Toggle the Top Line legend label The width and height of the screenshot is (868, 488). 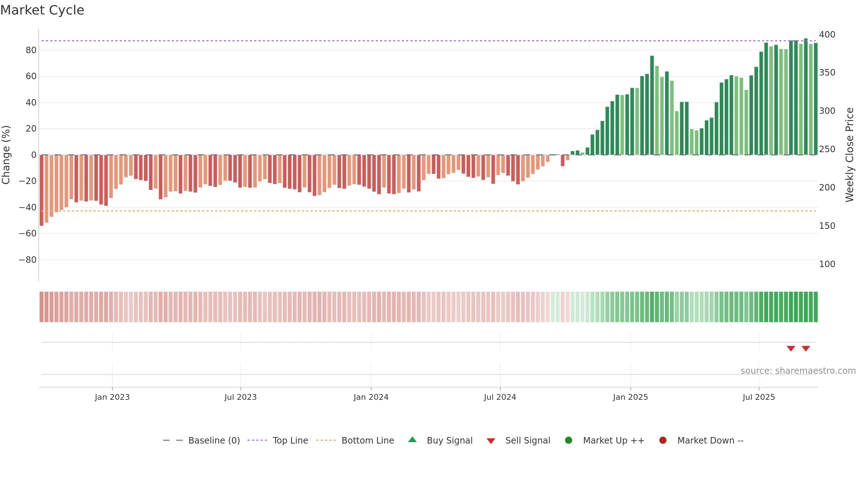tap(290, 440)
